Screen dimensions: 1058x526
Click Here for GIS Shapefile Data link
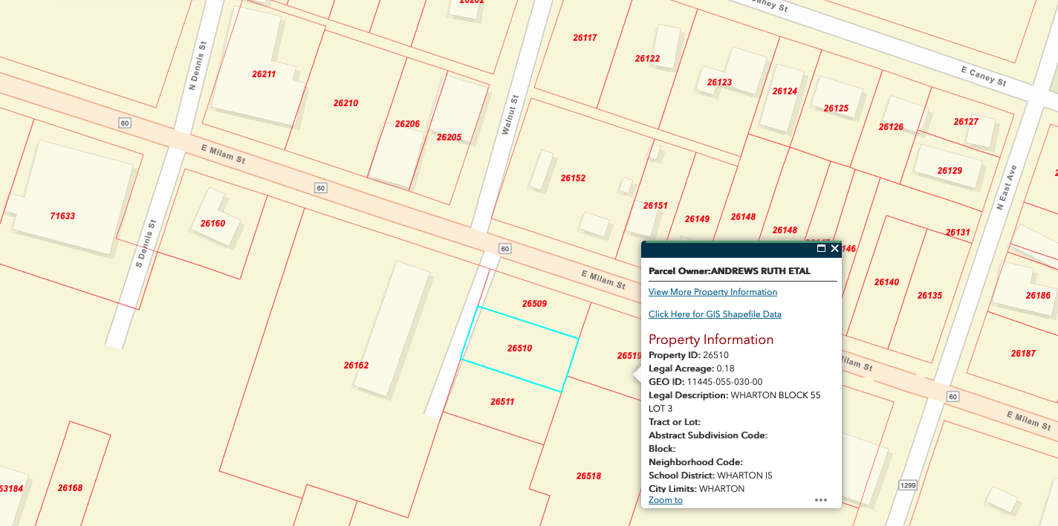click(715, 314)
